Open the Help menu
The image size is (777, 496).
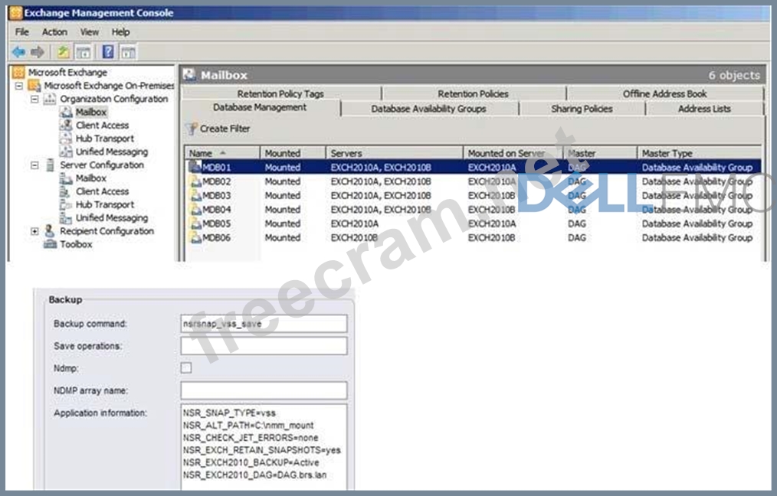120,32
